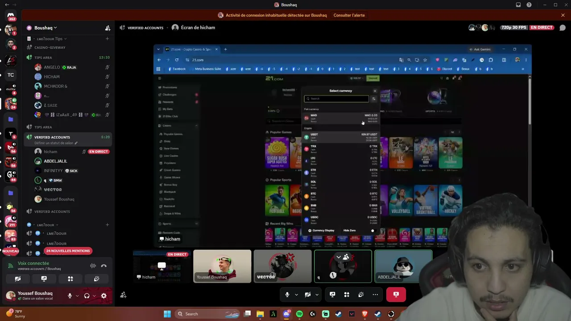Image resolution: width=571 pixels, height=321 pixels.
Task: Open user settings gear
Action: pyautogui.click(x=104, y=296)
